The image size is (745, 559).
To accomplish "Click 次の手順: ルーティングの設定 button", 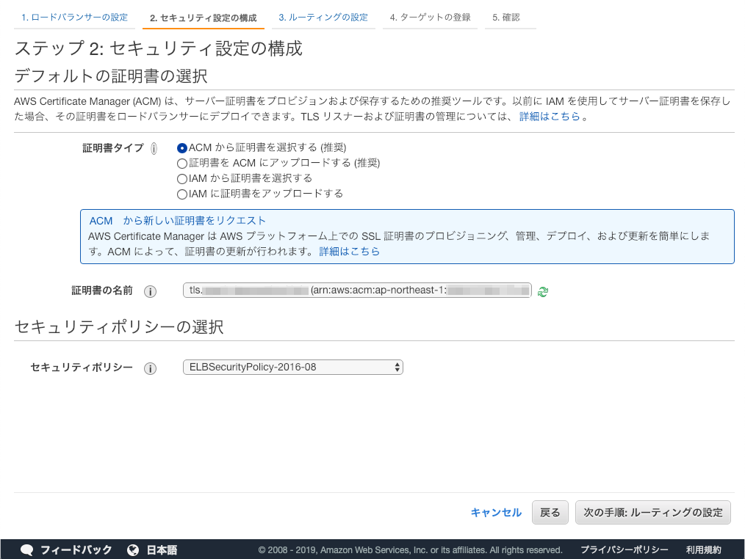I will 652,512.
